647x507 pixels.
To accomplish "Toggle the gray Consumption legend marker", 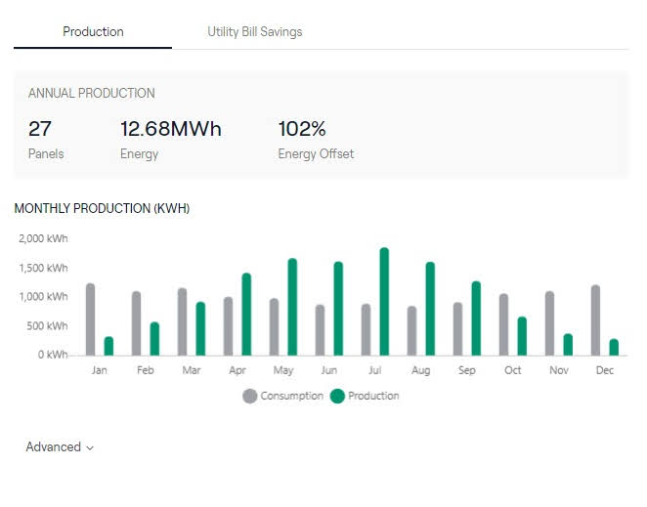I will tap(249, 396).
